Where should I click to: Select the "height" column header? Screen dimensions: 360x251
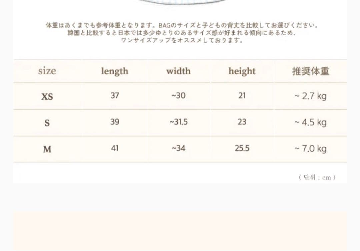[242, 71]
